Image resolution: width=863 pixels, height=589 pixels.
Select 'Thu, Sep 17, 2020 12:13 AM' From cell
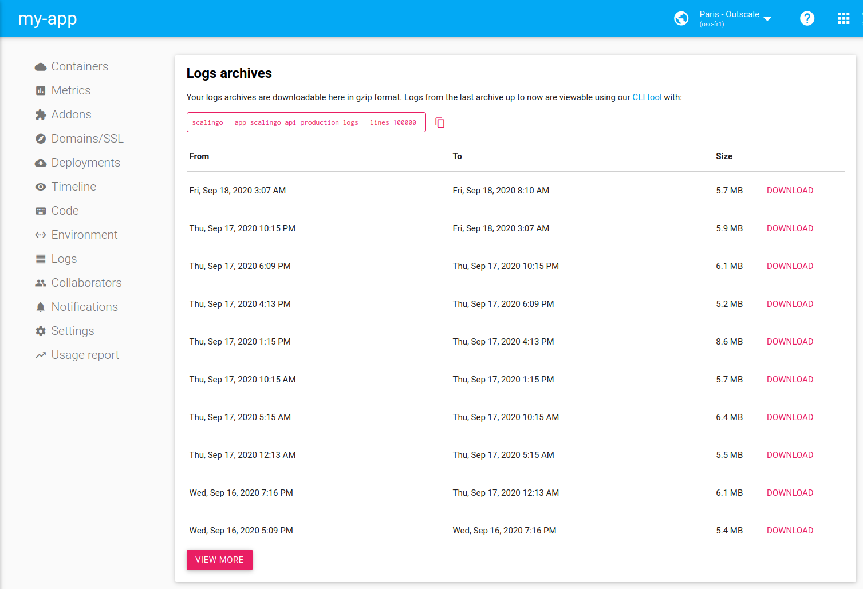pos(243,455)
